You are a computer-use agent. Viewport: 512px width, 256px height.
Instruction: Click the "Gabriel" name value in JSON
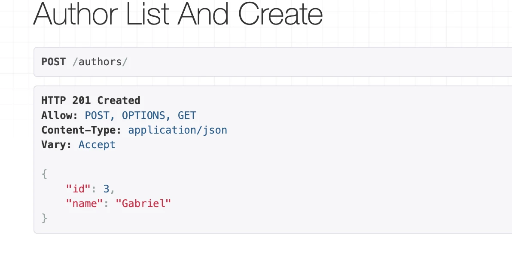(143, 203)
